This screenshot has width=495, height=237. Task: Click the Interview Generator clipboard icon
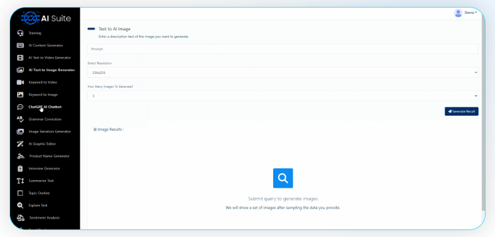coord(20,169)
